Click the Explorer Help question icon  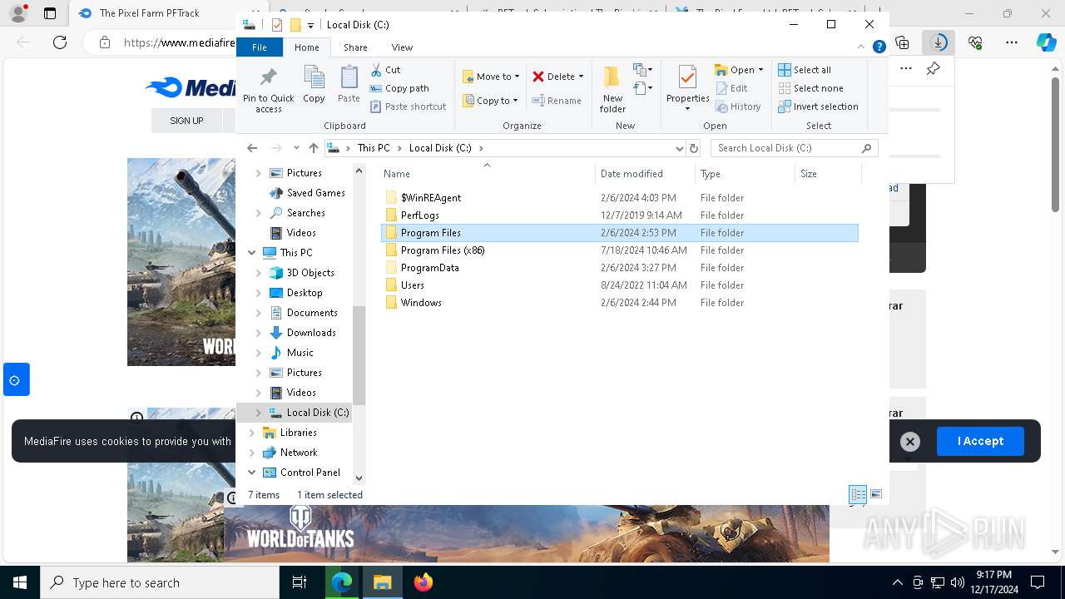pos(879,47)
